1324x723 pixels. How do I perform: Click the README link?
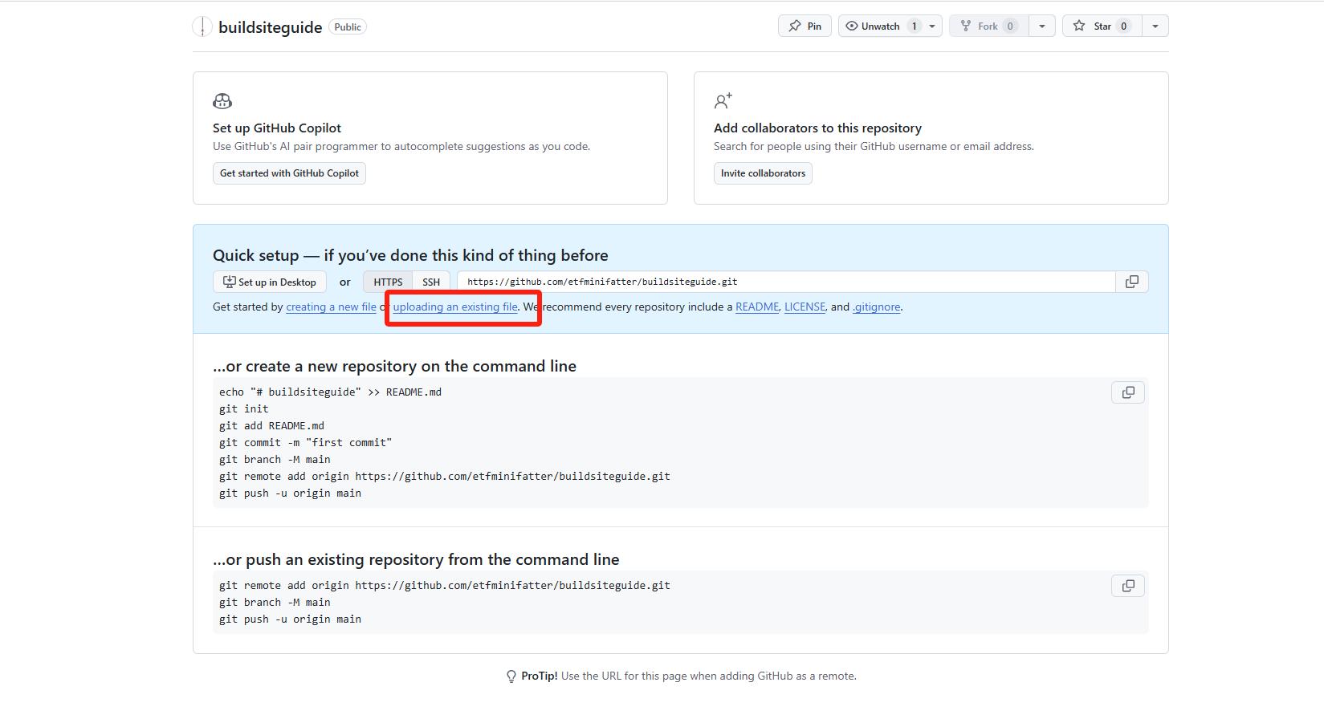point(756,307)
